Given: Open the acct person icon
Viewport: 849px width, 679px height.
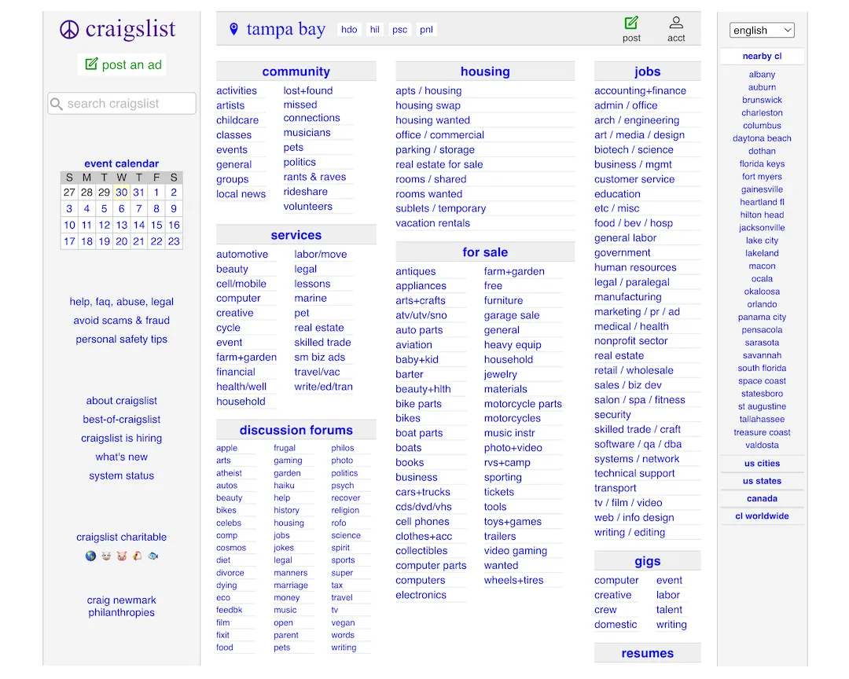Looking at the screenshot, I should (676, 23).
